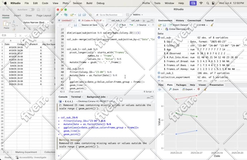Click the open file folder icon in RStudio toolbar
247x160 pixels.
click(x=72, y=15)
